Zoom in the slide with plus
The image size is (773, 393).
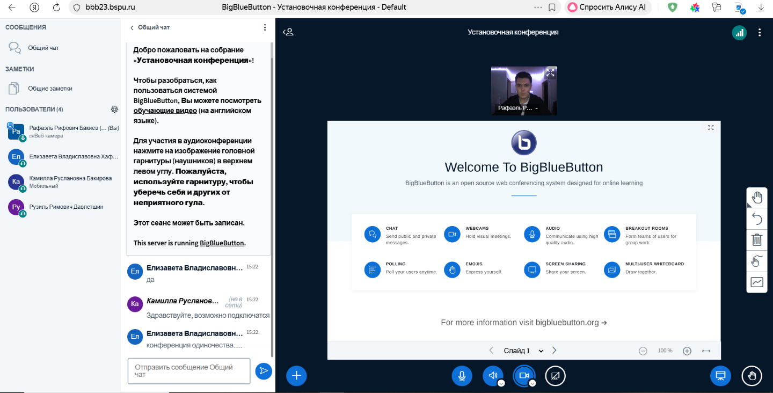coord(687,351)
